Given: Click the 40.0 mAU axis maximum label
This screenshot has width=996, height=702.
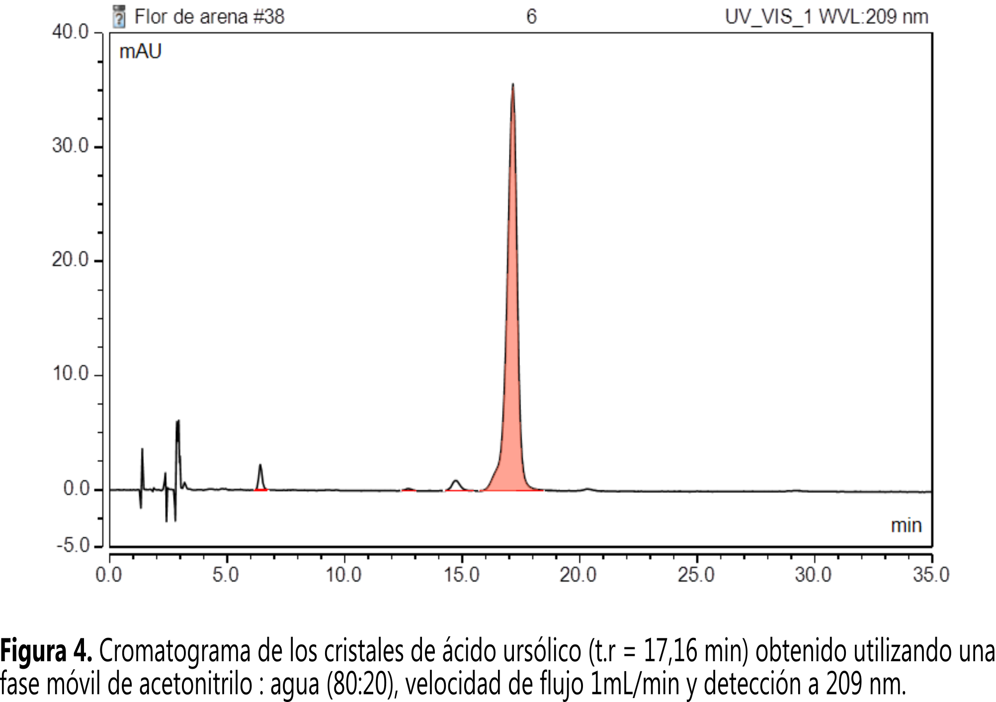Looking at the screenshot, I should pyautogui.click(x=71, y=31).
